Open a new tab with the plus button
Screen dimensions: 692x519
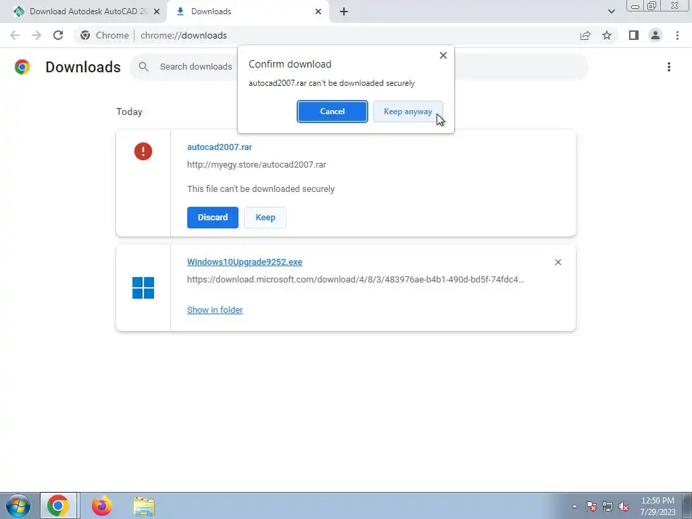pos(344,11)
